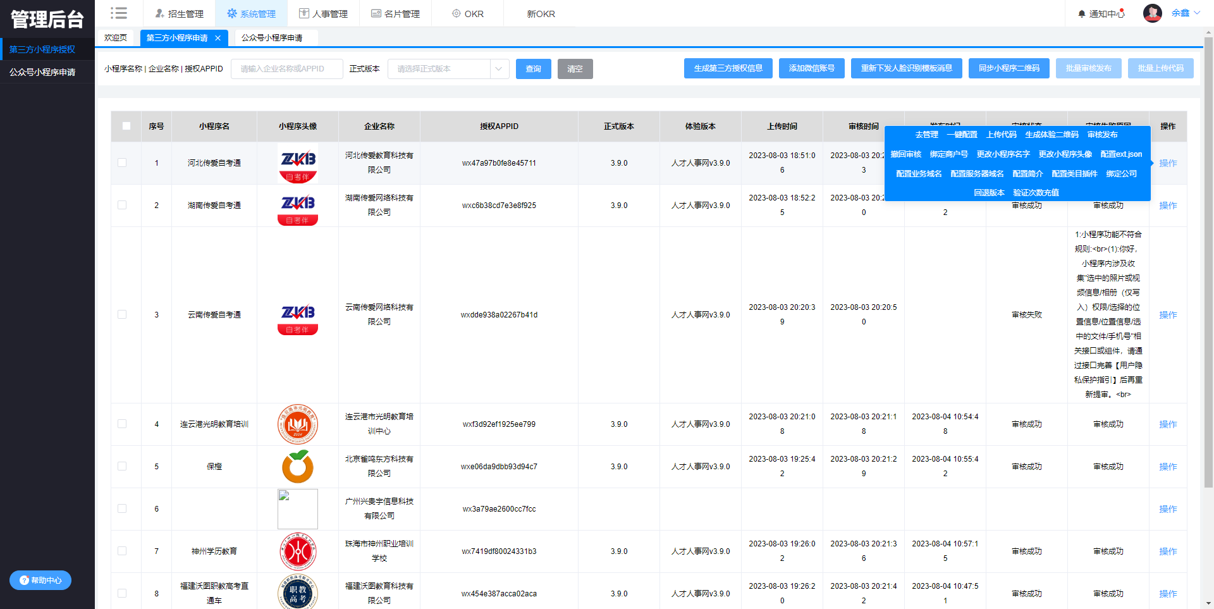
Task: Click the 保橙 orange logo thumbnail
Action: (297, 467)
